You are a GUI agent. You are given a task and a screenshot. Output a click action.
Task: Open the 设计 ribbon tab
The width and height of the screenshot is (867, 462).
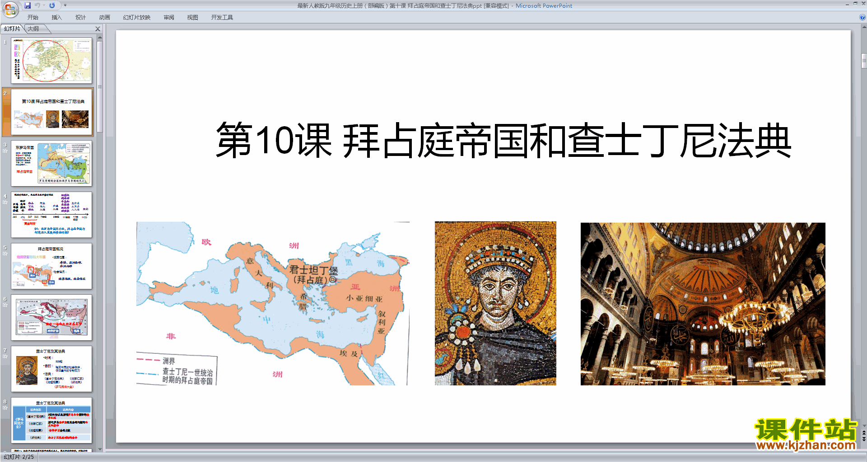80,18
